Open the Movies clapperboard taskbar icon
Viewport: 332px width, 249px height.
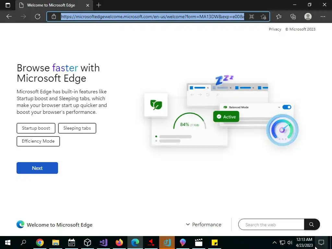(x=199, y=243)
